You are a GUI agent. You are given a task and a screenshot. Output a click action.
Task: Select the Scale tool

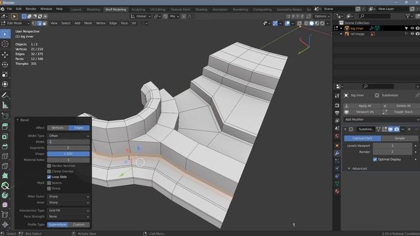coord(5,74)
